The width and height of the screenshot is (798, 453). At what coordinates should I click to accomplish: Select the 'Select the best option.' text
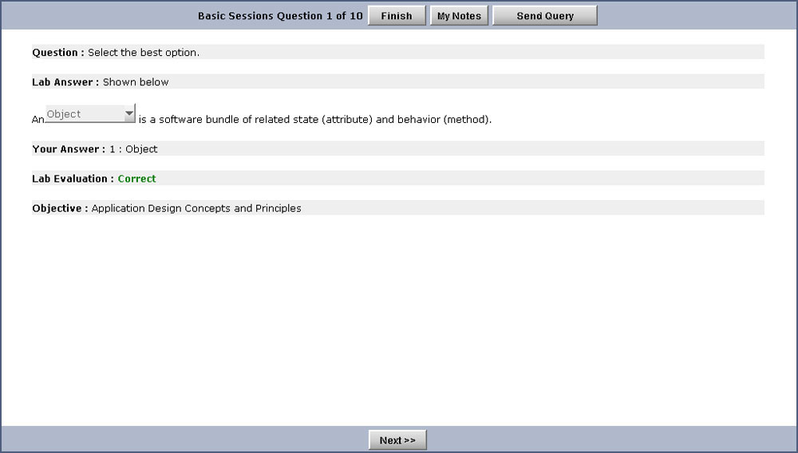(144, 53)
